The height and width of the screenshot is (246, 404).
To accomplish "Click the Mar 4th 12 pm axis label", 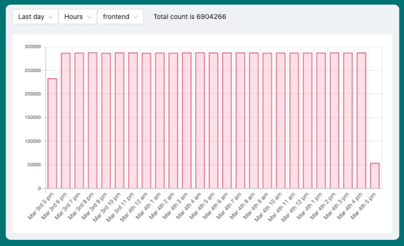I will [295, 207].
